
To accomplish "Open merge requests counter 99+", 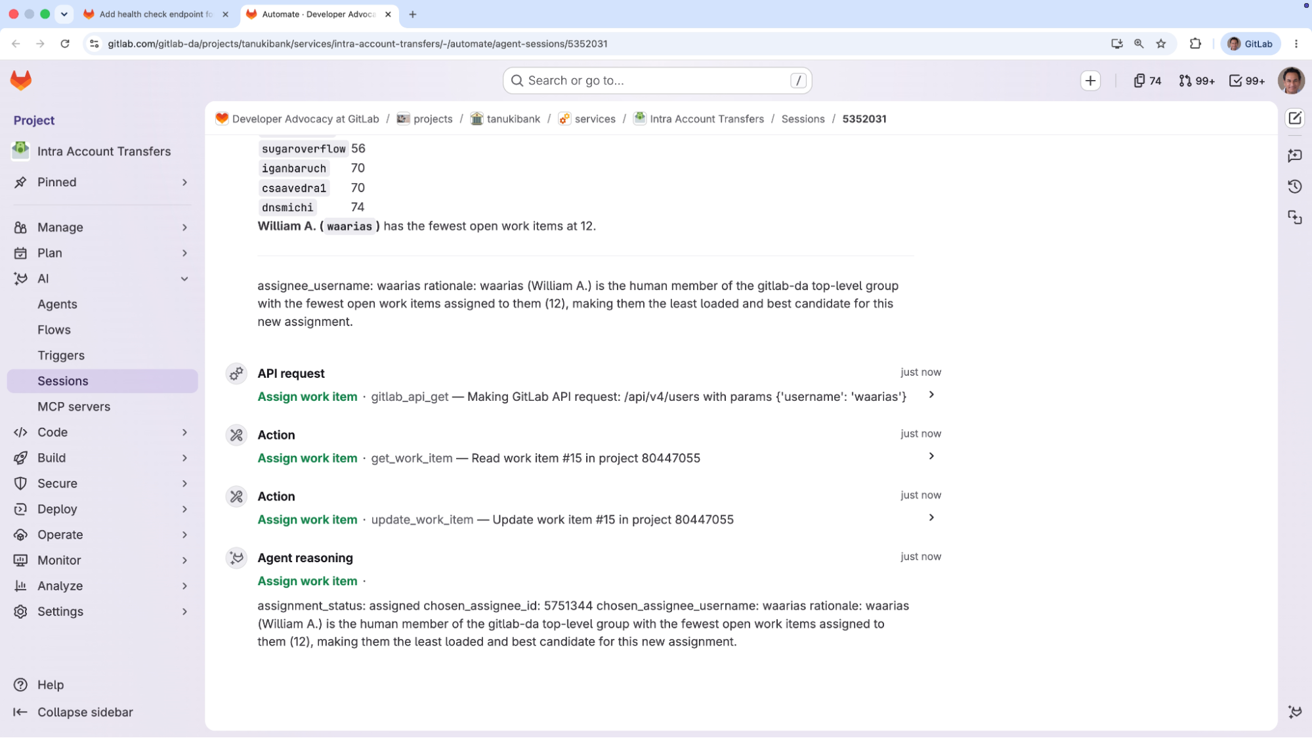I will coord(1196,81).
